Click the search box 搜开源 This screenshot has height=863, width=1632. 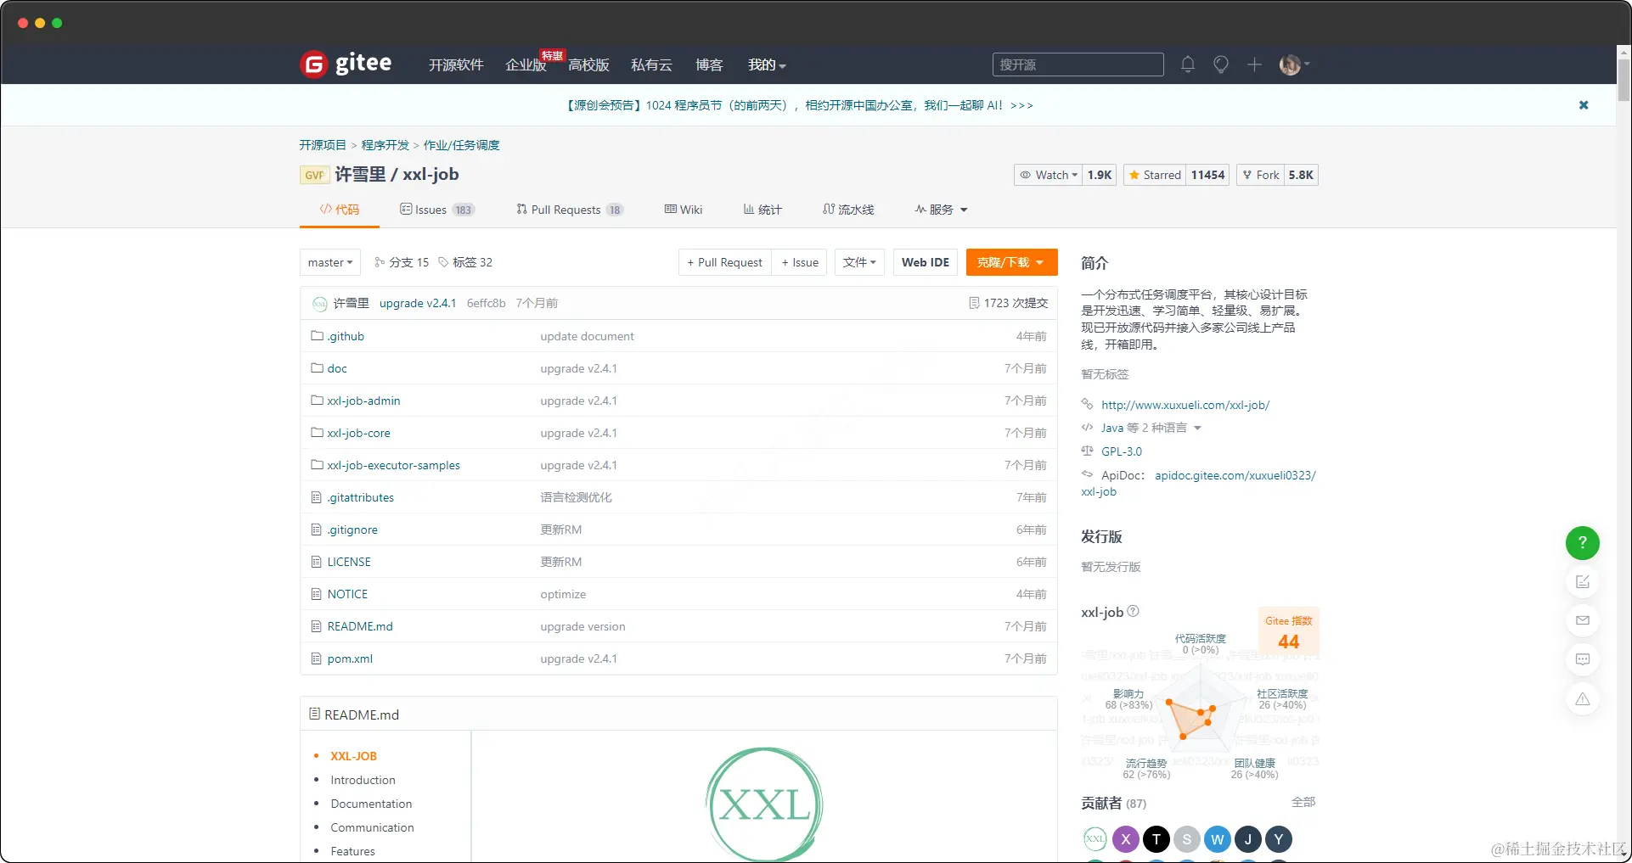[1078, 64]
